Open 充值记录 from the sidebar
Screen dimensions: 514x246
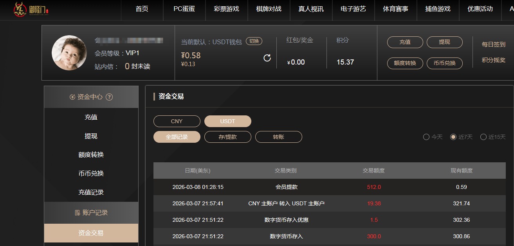(91, 192)
